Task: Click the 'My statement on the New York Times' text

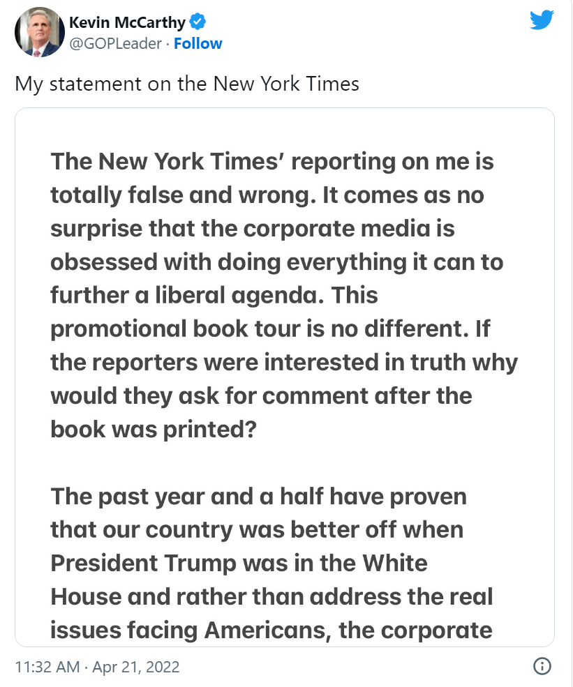Action: 187,84
